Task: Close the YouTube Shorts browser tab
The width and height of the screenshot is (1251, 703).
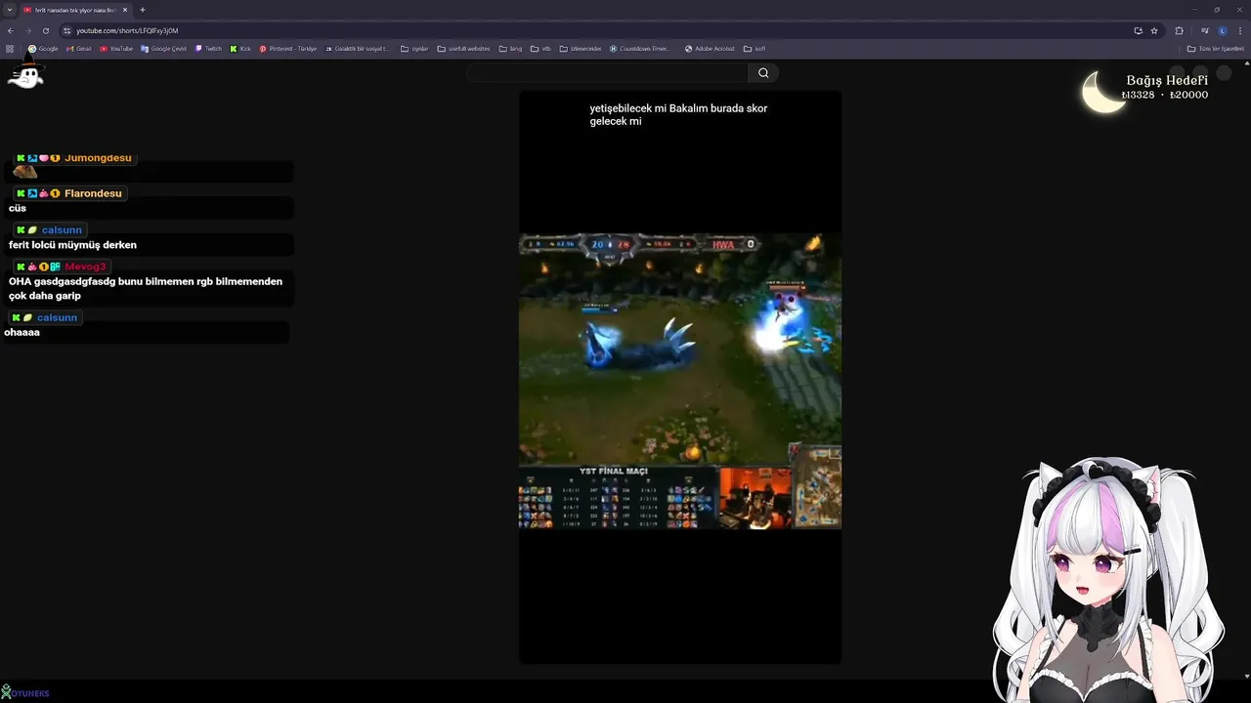Action: pos(125,10)
